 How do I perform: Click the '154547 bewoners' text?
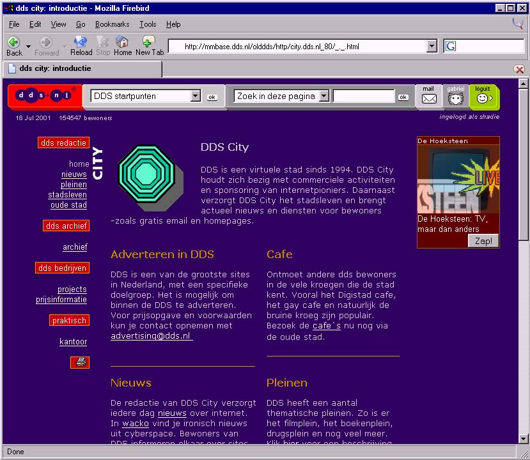pyautogui.click(x=86, y=118)
